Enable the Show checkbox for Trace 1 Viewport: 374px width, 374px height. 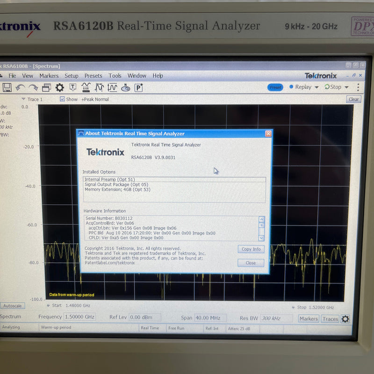63,99
